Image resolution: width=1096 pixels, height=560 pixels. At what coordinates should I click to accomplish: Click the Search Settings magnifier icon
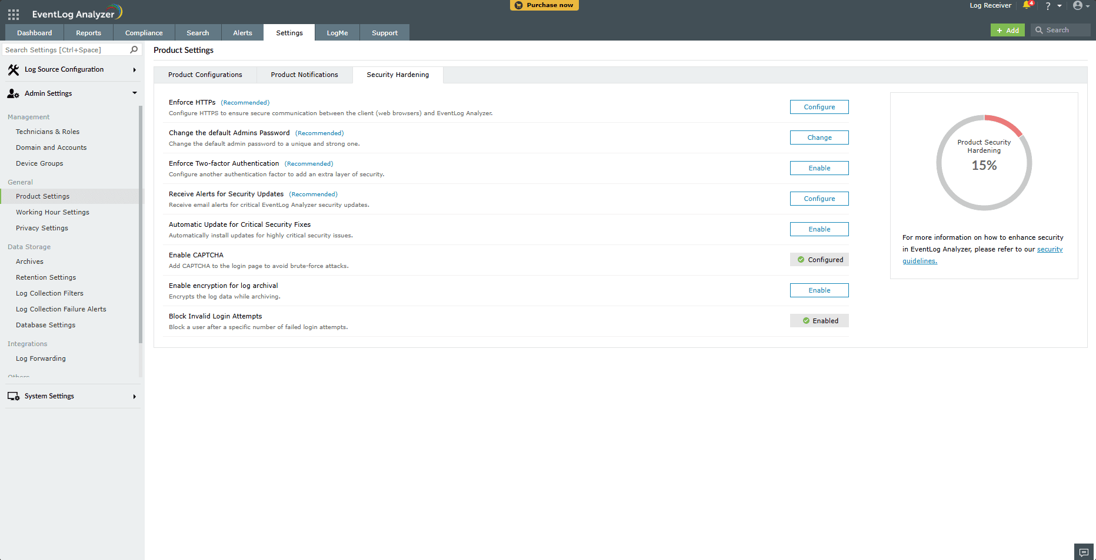[134, 50]
